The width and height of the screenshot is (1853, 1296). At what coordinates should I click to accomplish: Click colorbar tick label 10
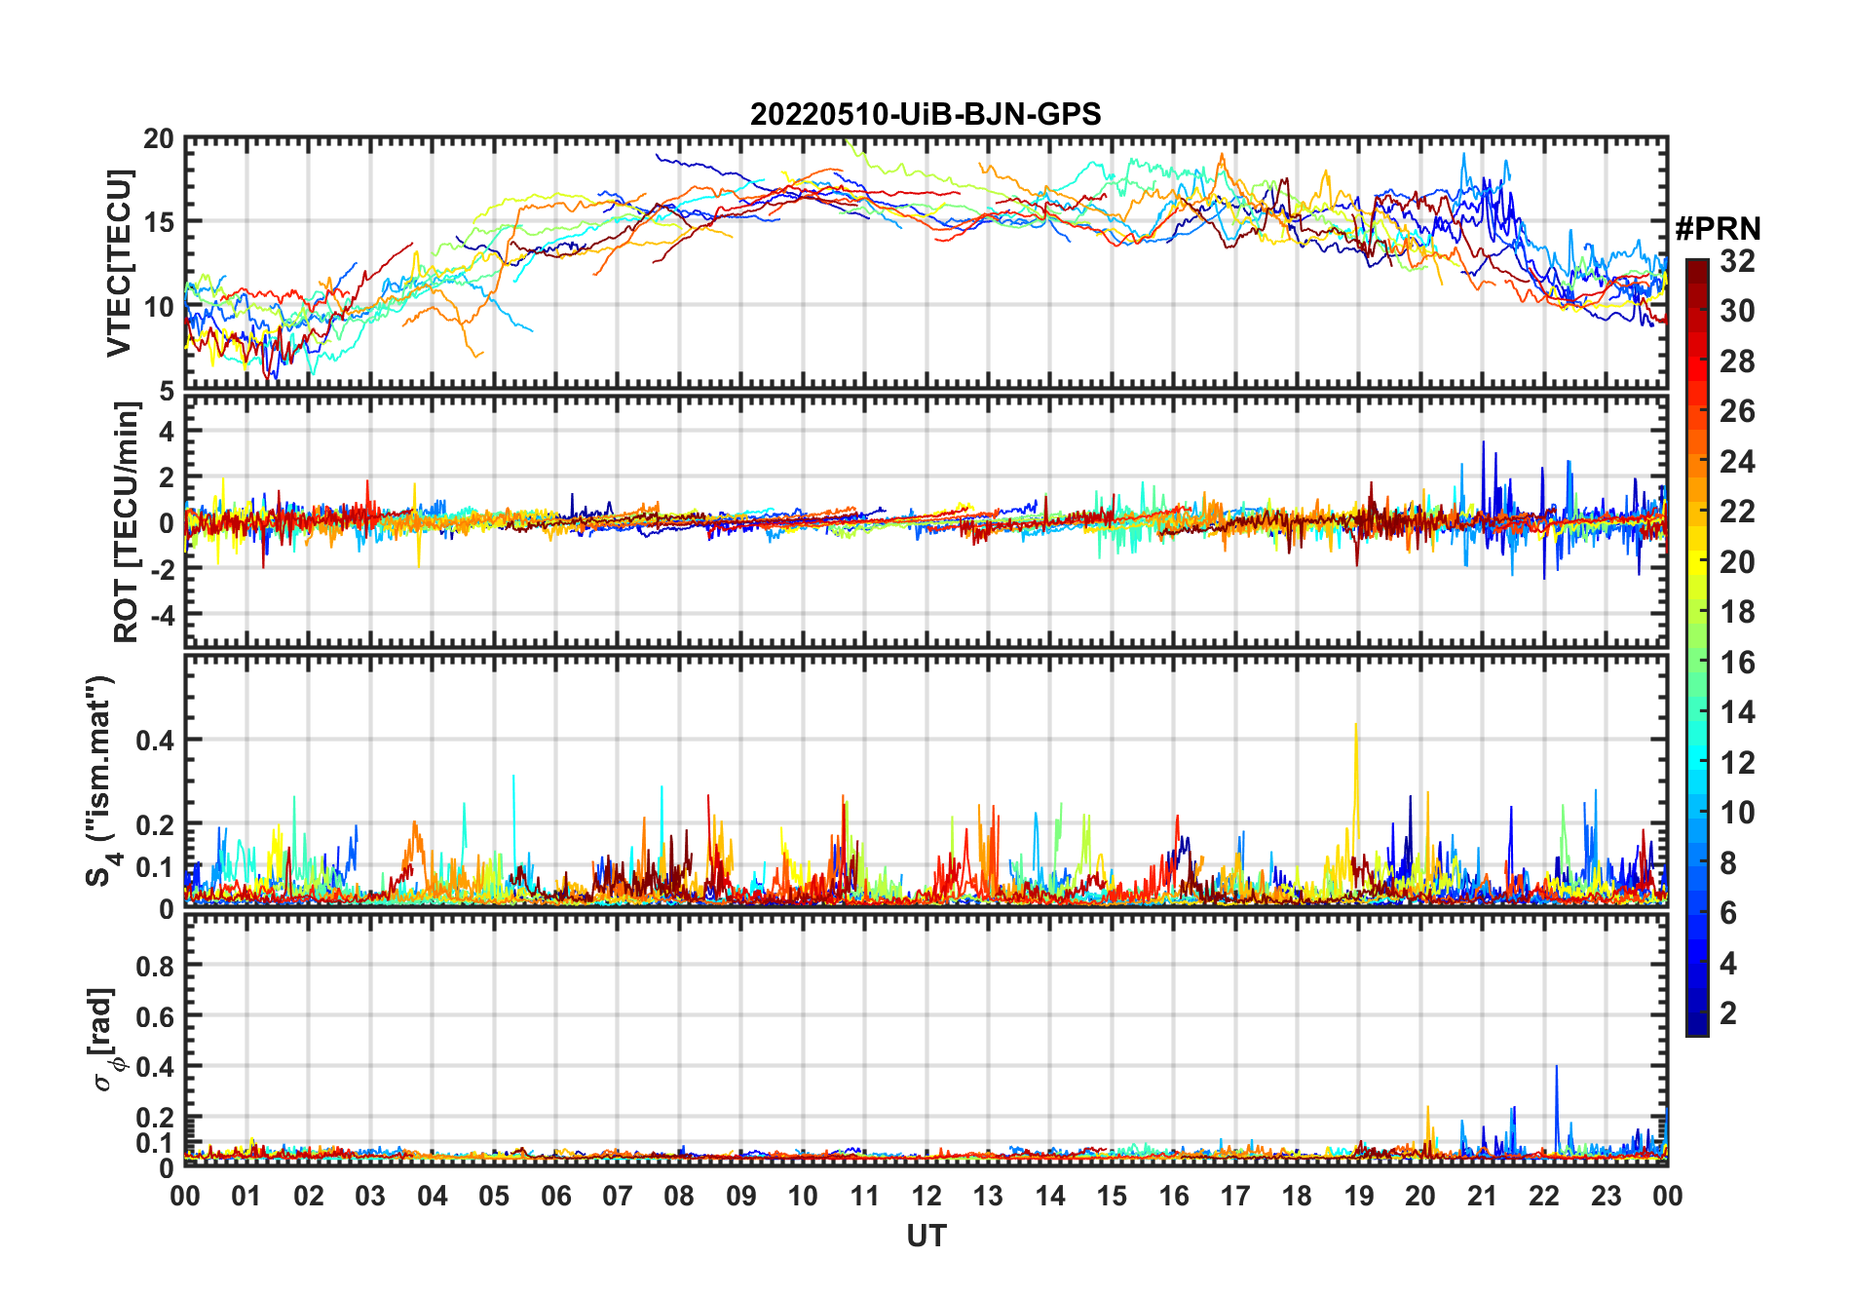[1737, 813]
